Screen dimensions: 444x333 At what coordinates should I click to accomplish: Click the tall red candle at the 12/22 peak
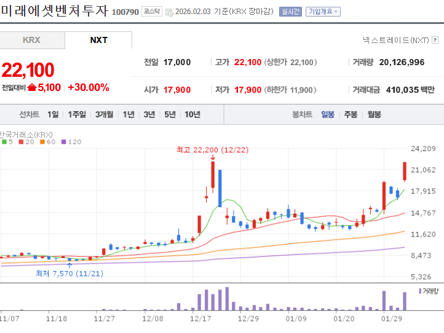(x=213, y=175)
